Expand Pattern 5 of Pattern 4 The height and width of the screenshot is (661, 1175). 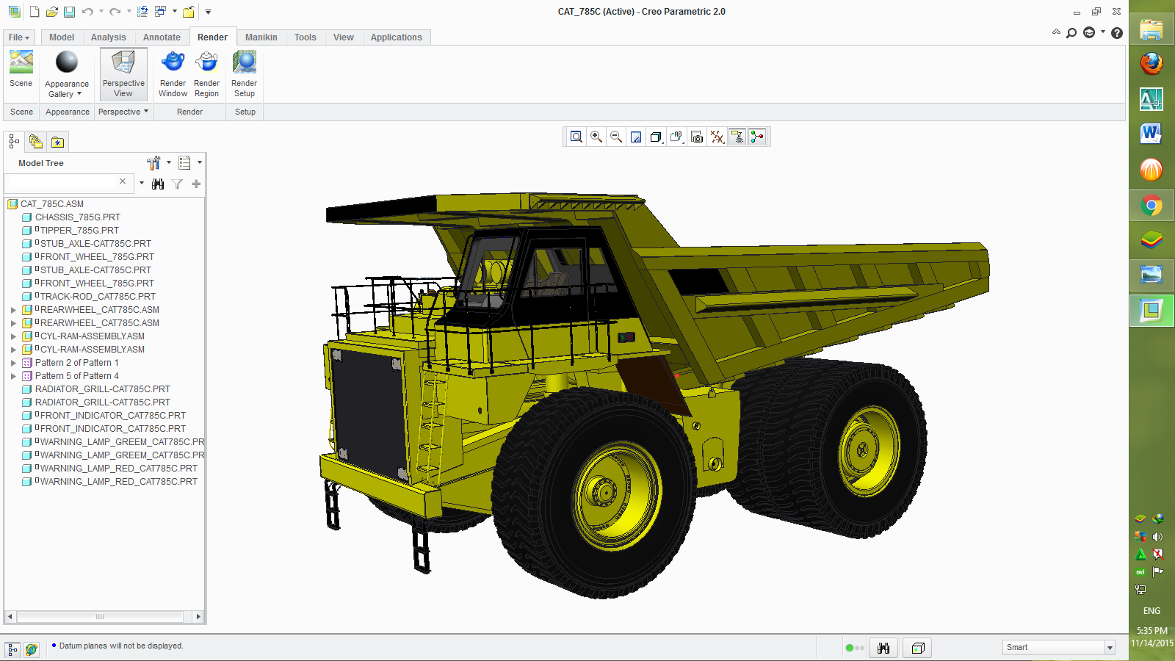(x=13, y=376)
